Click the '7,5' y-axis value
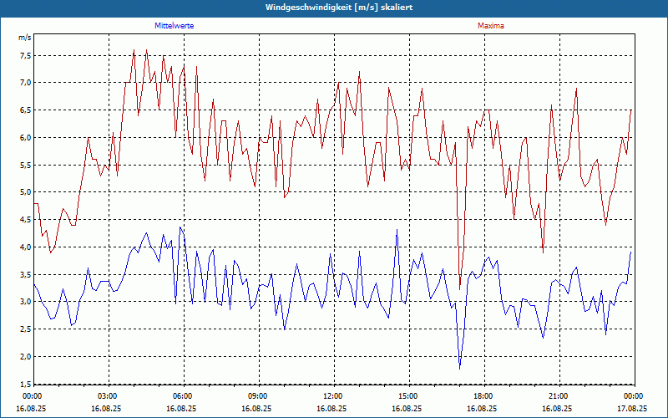Image resolution: width=668 pixels, height=418 pixels. click(26, 55)
